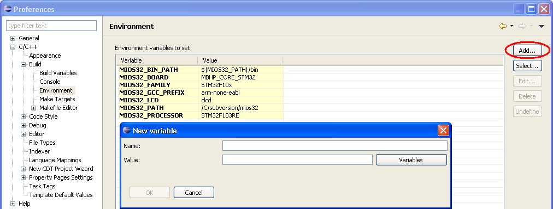The height and width of the screenshot is (209, 553).
Task: Select File Types in the tree
Action: pos(42,143)
